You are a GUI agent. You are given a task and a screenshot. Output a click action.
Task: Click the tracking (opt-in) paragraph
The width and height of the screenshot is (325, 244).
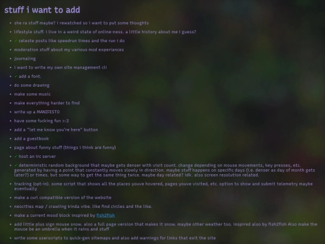163,186
